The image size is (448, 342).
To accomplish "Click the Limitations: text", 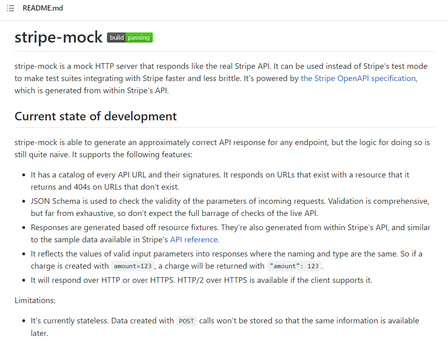I will coord(35,300).
